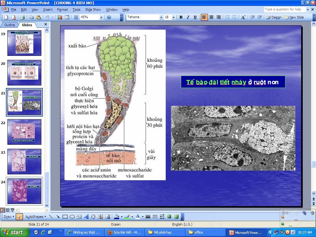
Task: Select the Oval drawing tool
Action: 72,217
